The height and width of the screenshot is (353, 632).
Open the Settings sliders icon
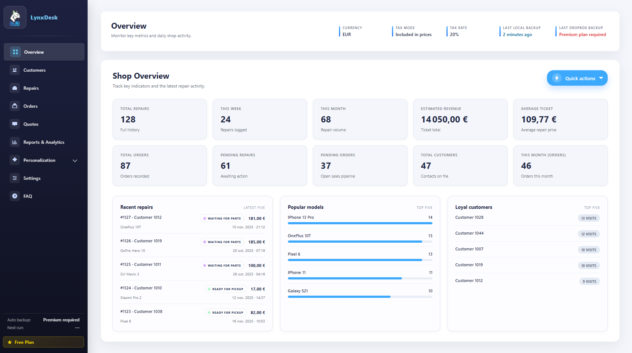(x=15, y=178)
